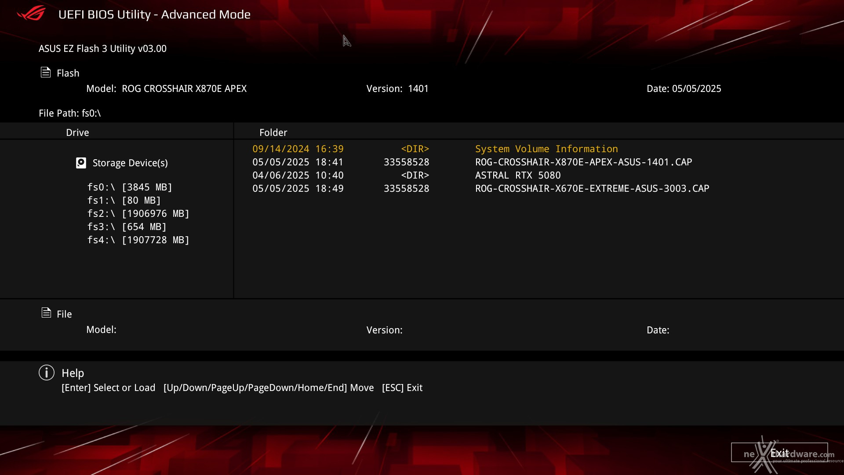
Task: Click the move keys Up/Down/PageUp hint
Action: pos(269,387)
